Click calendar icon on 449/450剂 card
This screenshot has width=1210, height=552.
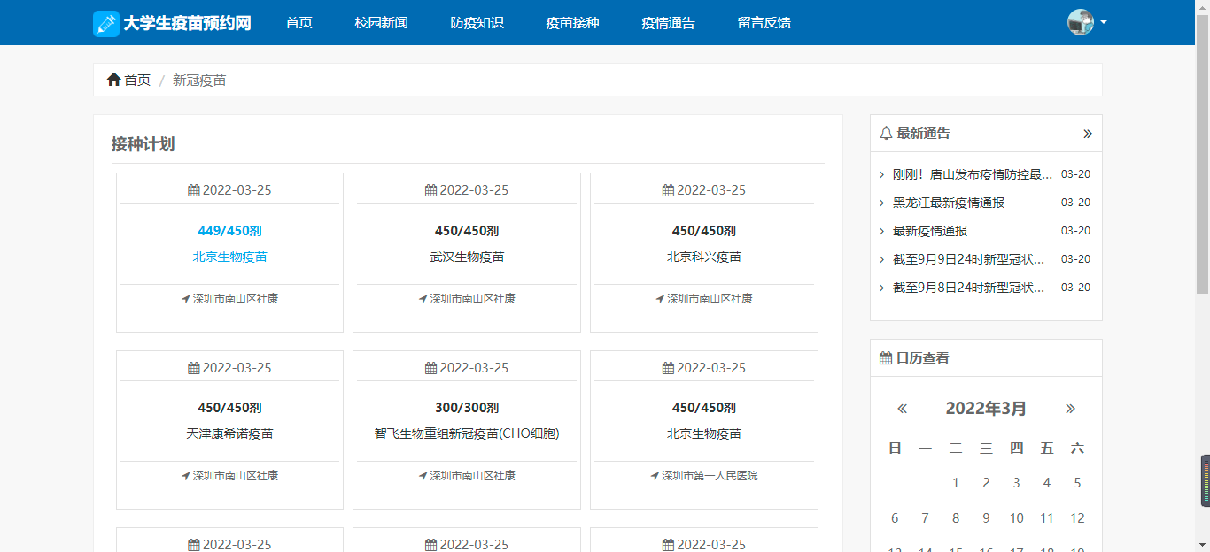pyautogui.click(x=194, y=190)
